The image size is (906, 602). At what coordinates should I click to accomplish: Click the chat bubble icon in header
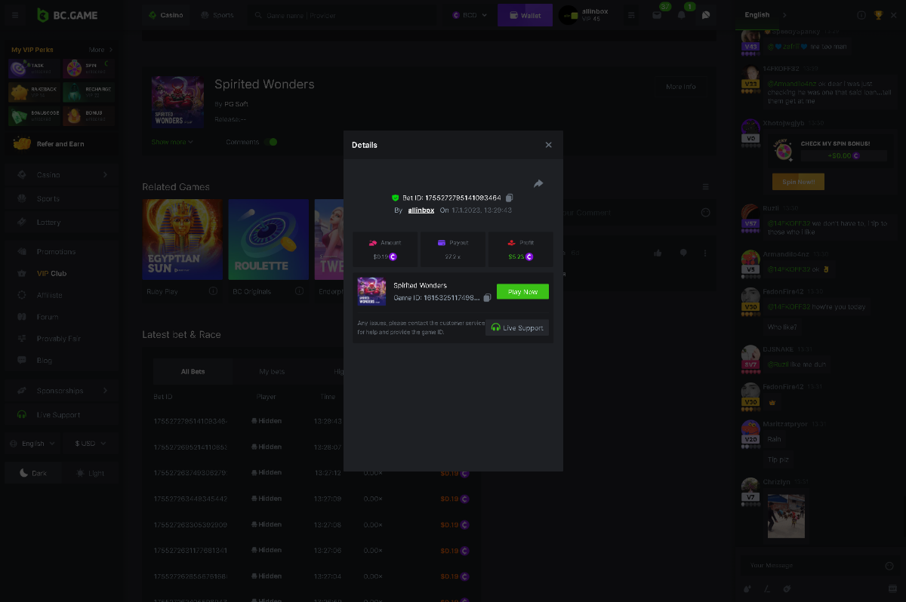coord(705,15)
